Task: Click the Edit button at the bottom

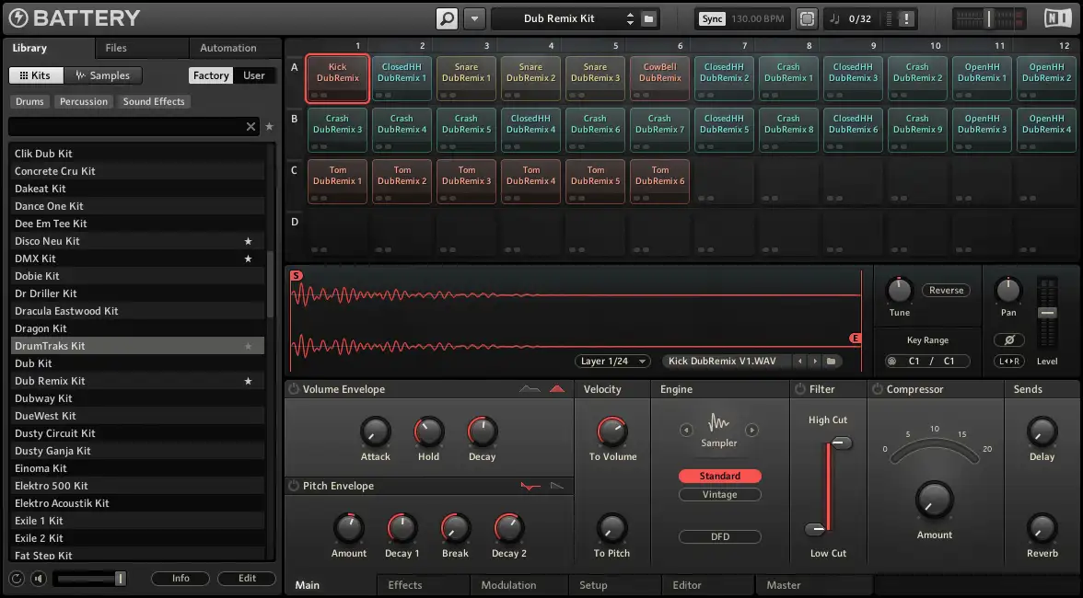Action: [x=246, y=578]
